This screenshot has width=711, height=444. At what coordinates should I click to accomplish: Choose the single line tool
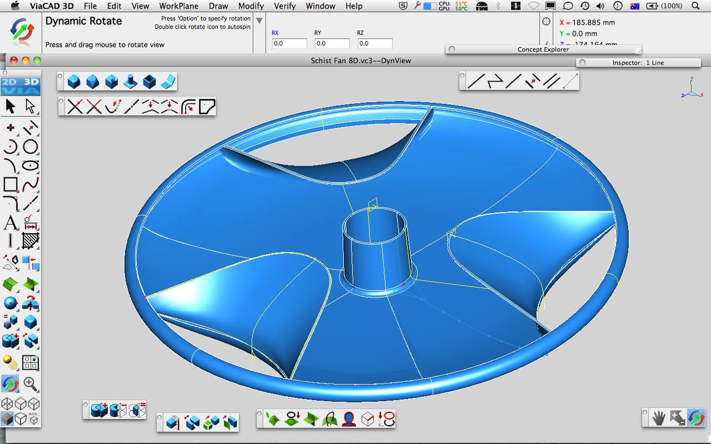[x=476, y=81]
